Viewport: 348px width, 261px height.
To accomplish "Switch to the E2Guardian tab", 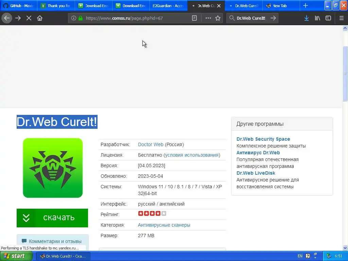I will point(169,6).
